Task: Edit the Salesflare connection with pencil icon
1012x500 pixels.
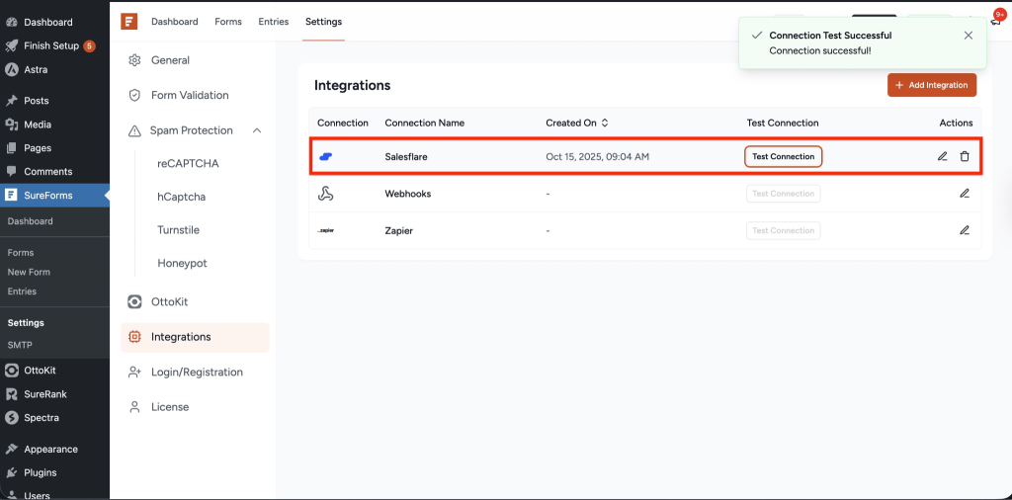Action: click(942, 156)
